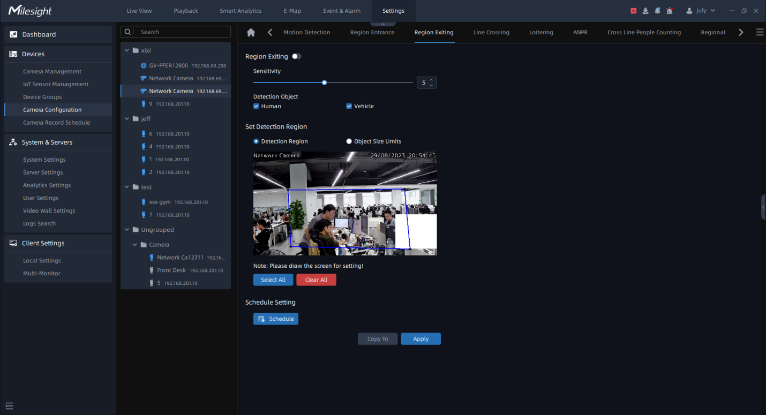The image size is (766, 415).
Task: Open the download manager icon
Action: [645, 11]
